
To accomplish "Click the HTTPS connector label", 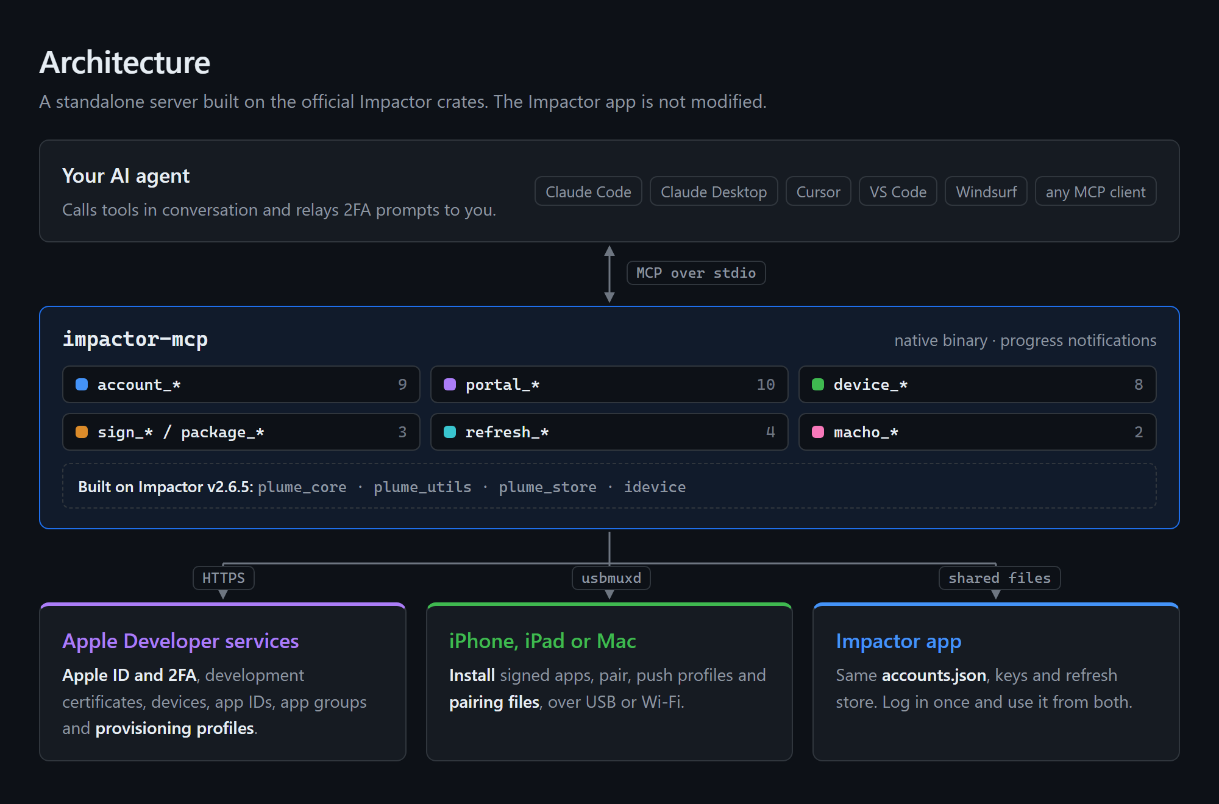I will [224, 578].
